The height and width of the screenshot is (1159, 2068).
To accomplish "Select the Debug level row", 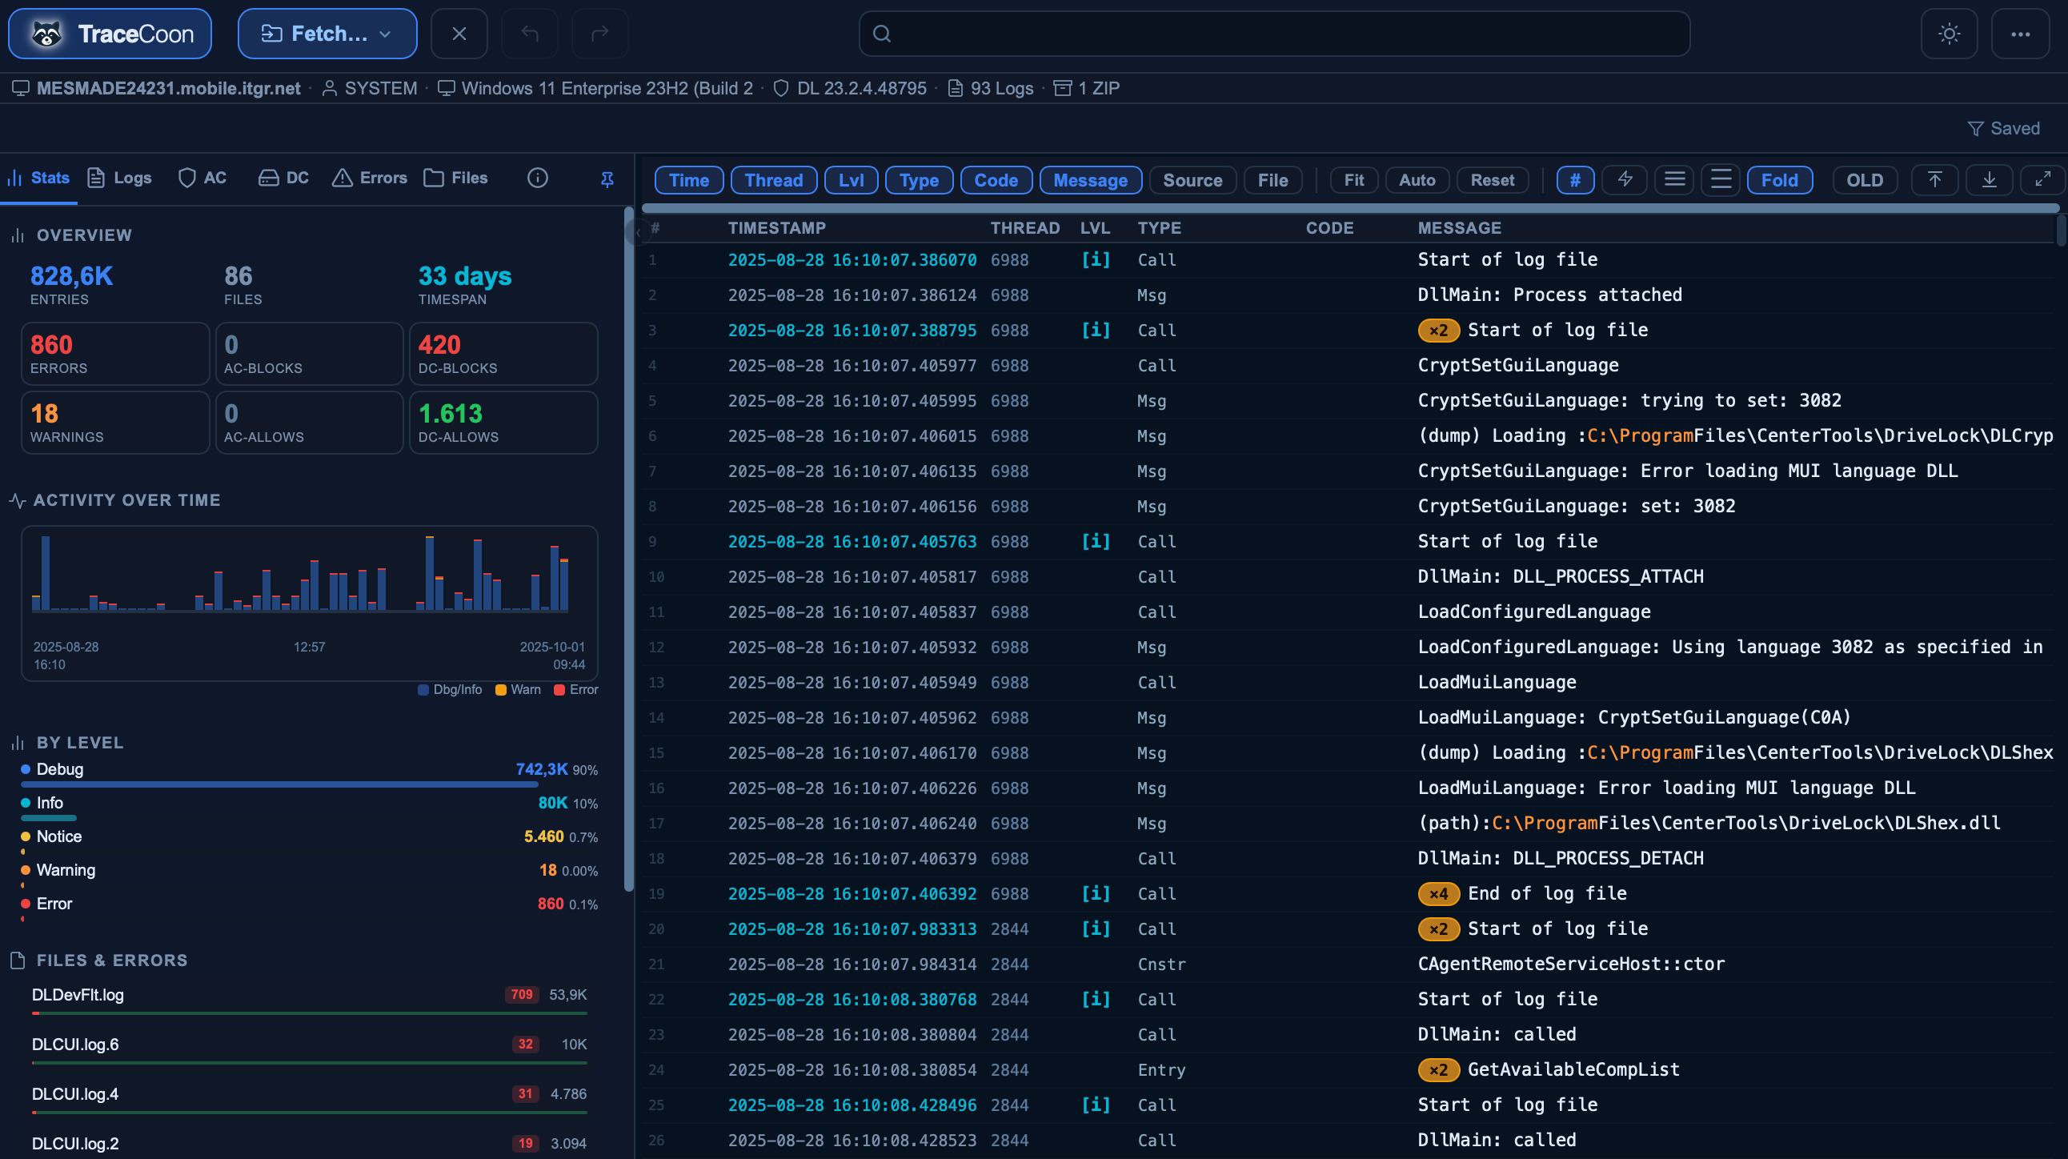I will coord(309,776).
